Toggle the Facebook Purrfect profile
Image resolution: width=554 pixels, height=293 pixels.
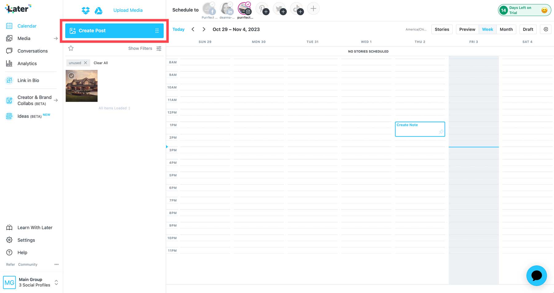click(x=209, y=9)
